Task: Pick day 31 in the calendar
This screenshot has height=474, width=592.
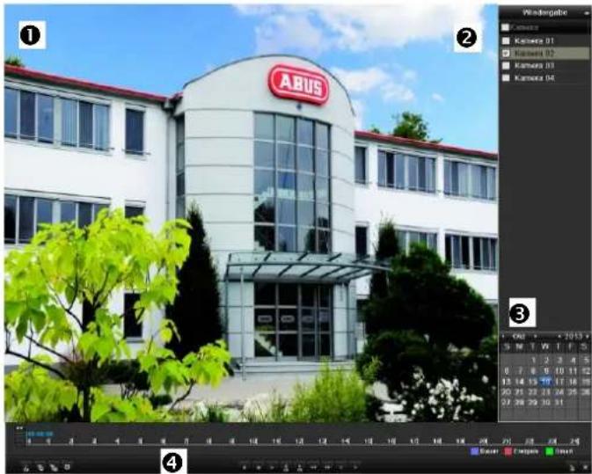Action: (559, 402)
